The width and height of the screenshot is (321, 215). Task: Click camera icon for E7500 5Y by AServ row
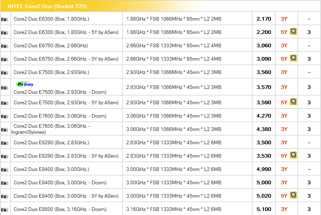pos(5,103)
